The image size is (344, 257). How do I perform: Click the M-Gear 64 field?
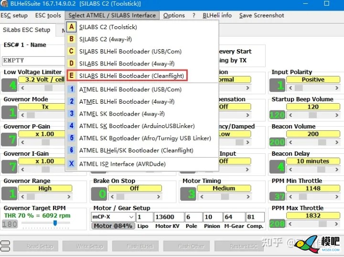(234, 217)
